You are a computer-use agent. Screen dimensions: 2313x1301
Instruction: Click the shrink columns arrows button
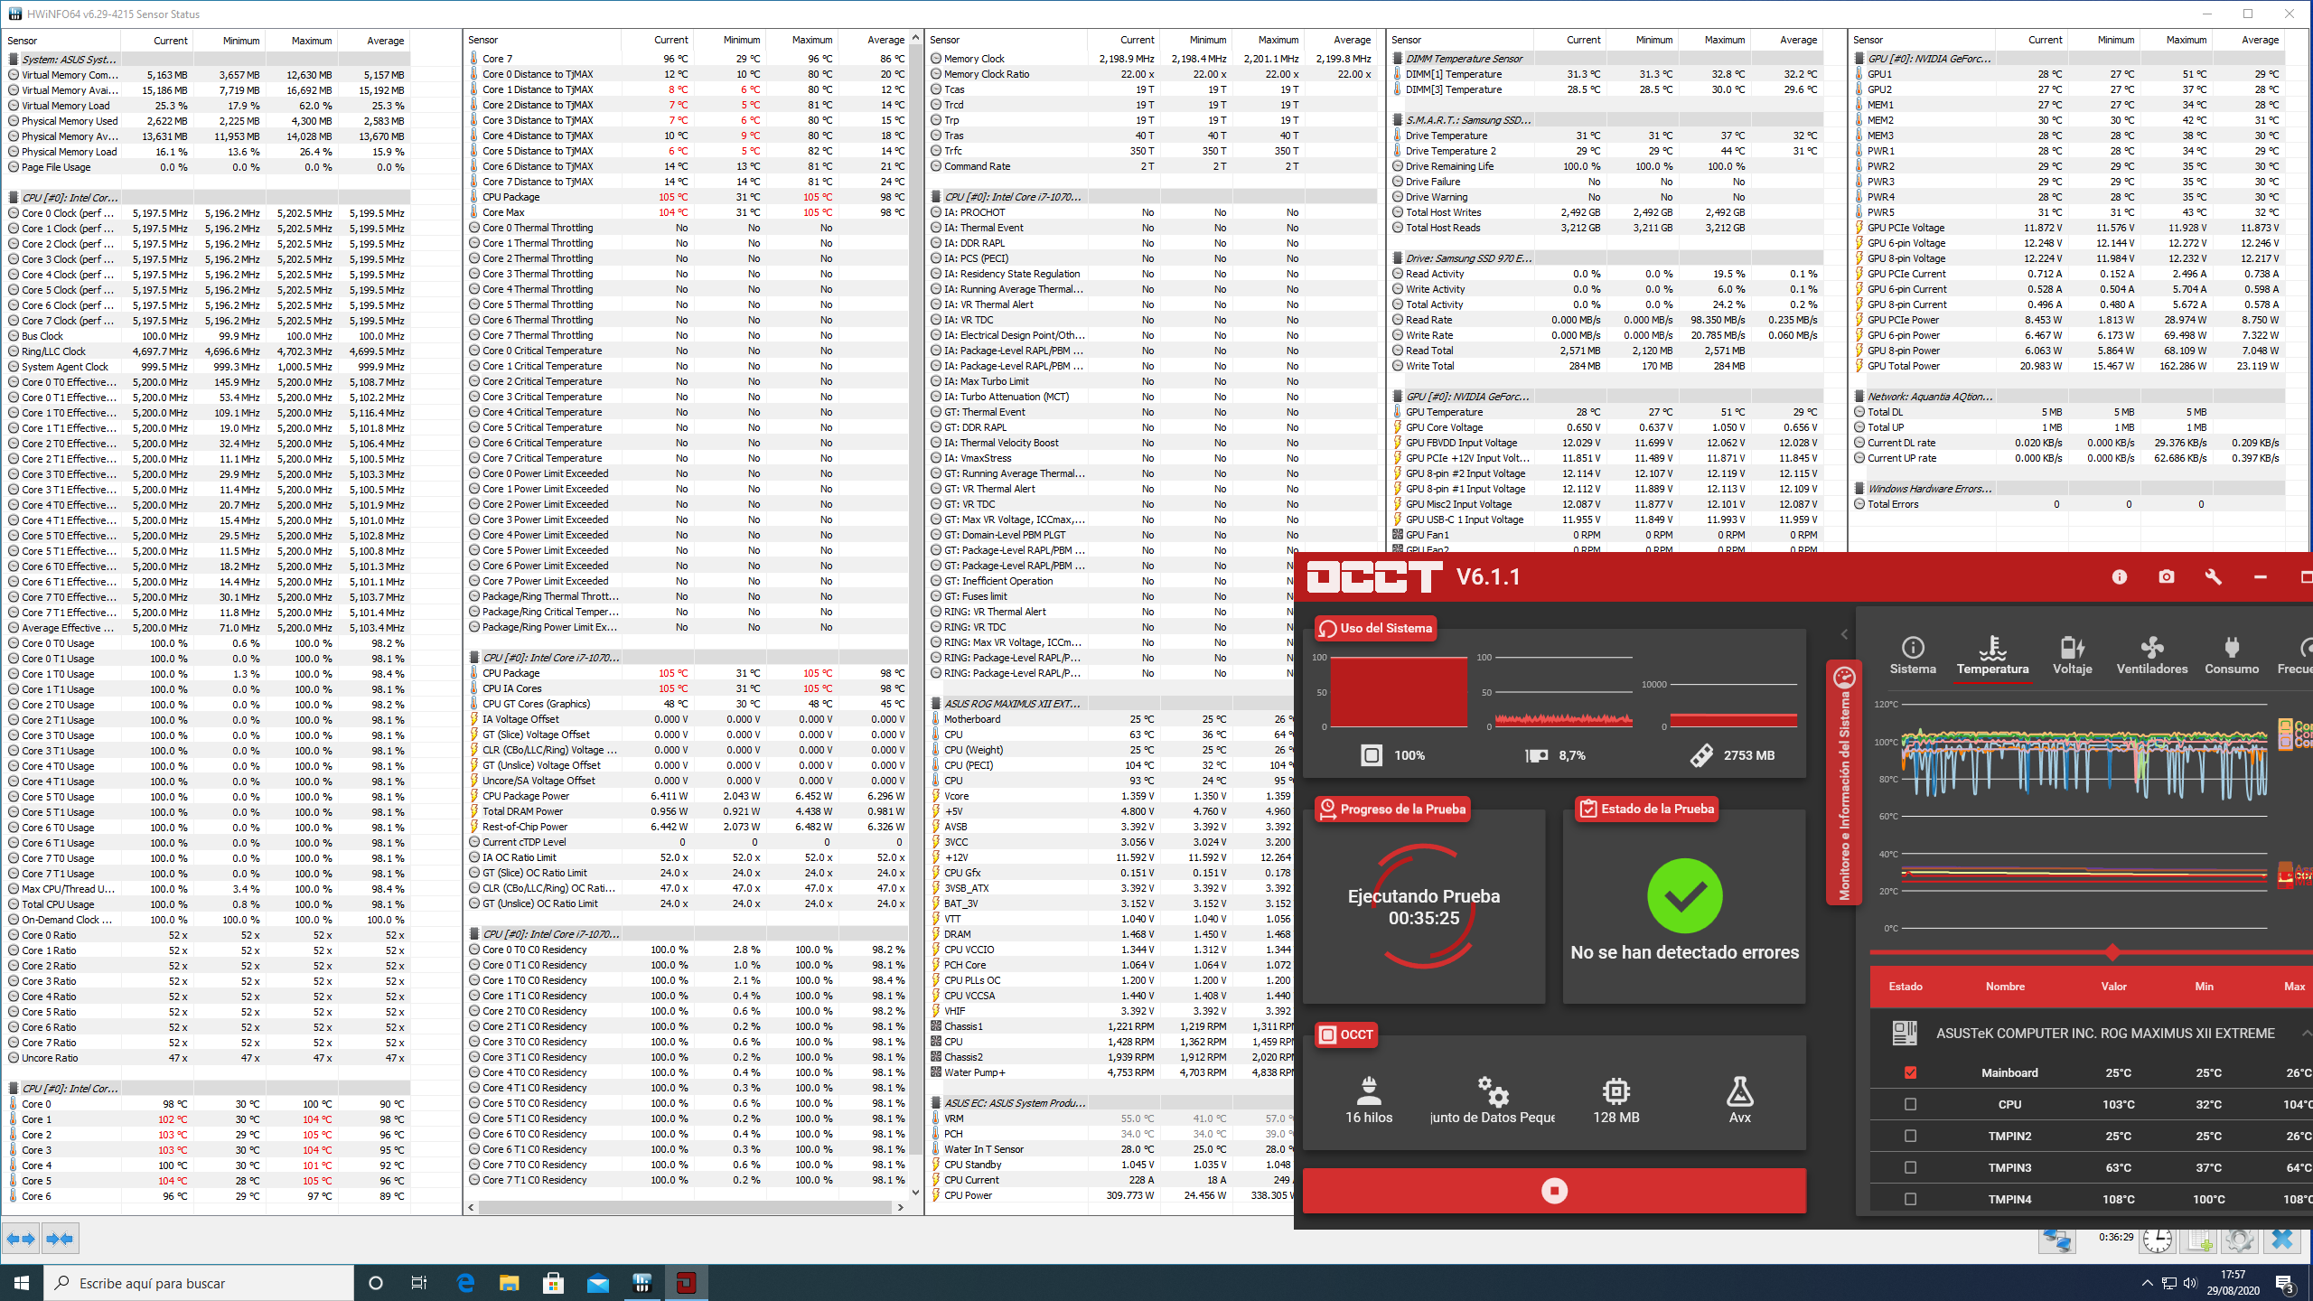coord(60,1239)
